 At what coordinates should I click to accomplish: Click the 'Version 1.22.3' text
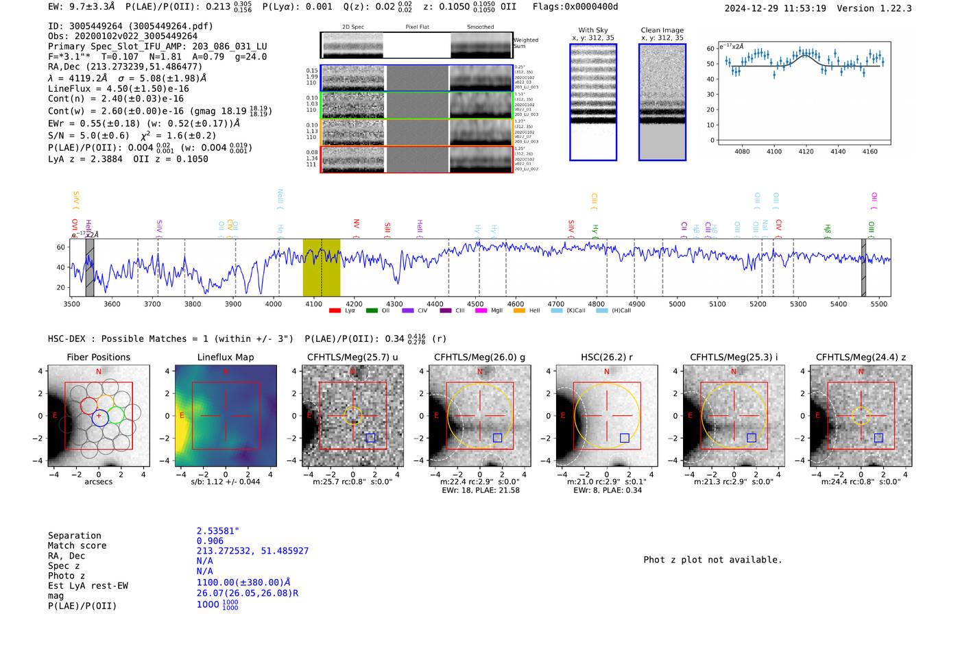(874, 8)
